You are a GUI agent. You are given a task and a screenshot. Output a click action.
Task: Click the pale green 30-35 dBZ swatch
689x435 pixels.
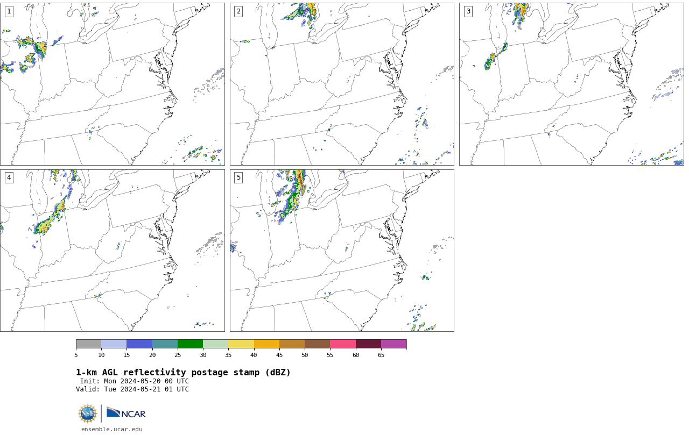(216, 344)
